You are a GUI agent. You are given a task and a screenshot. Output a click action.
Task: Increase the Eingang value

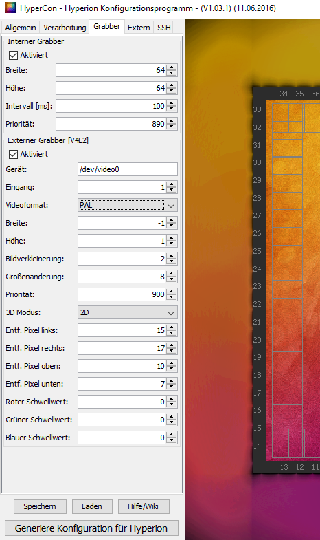coord(172,184)
